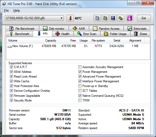156x137 pixels.
Task: Click the Serial column header
Action: pos(117,40)
